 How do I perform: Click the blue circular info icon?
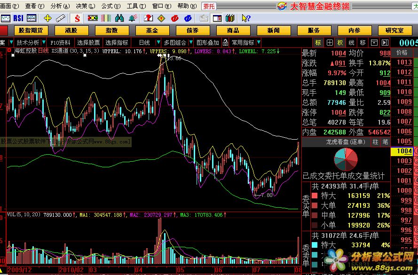[188, 18]
